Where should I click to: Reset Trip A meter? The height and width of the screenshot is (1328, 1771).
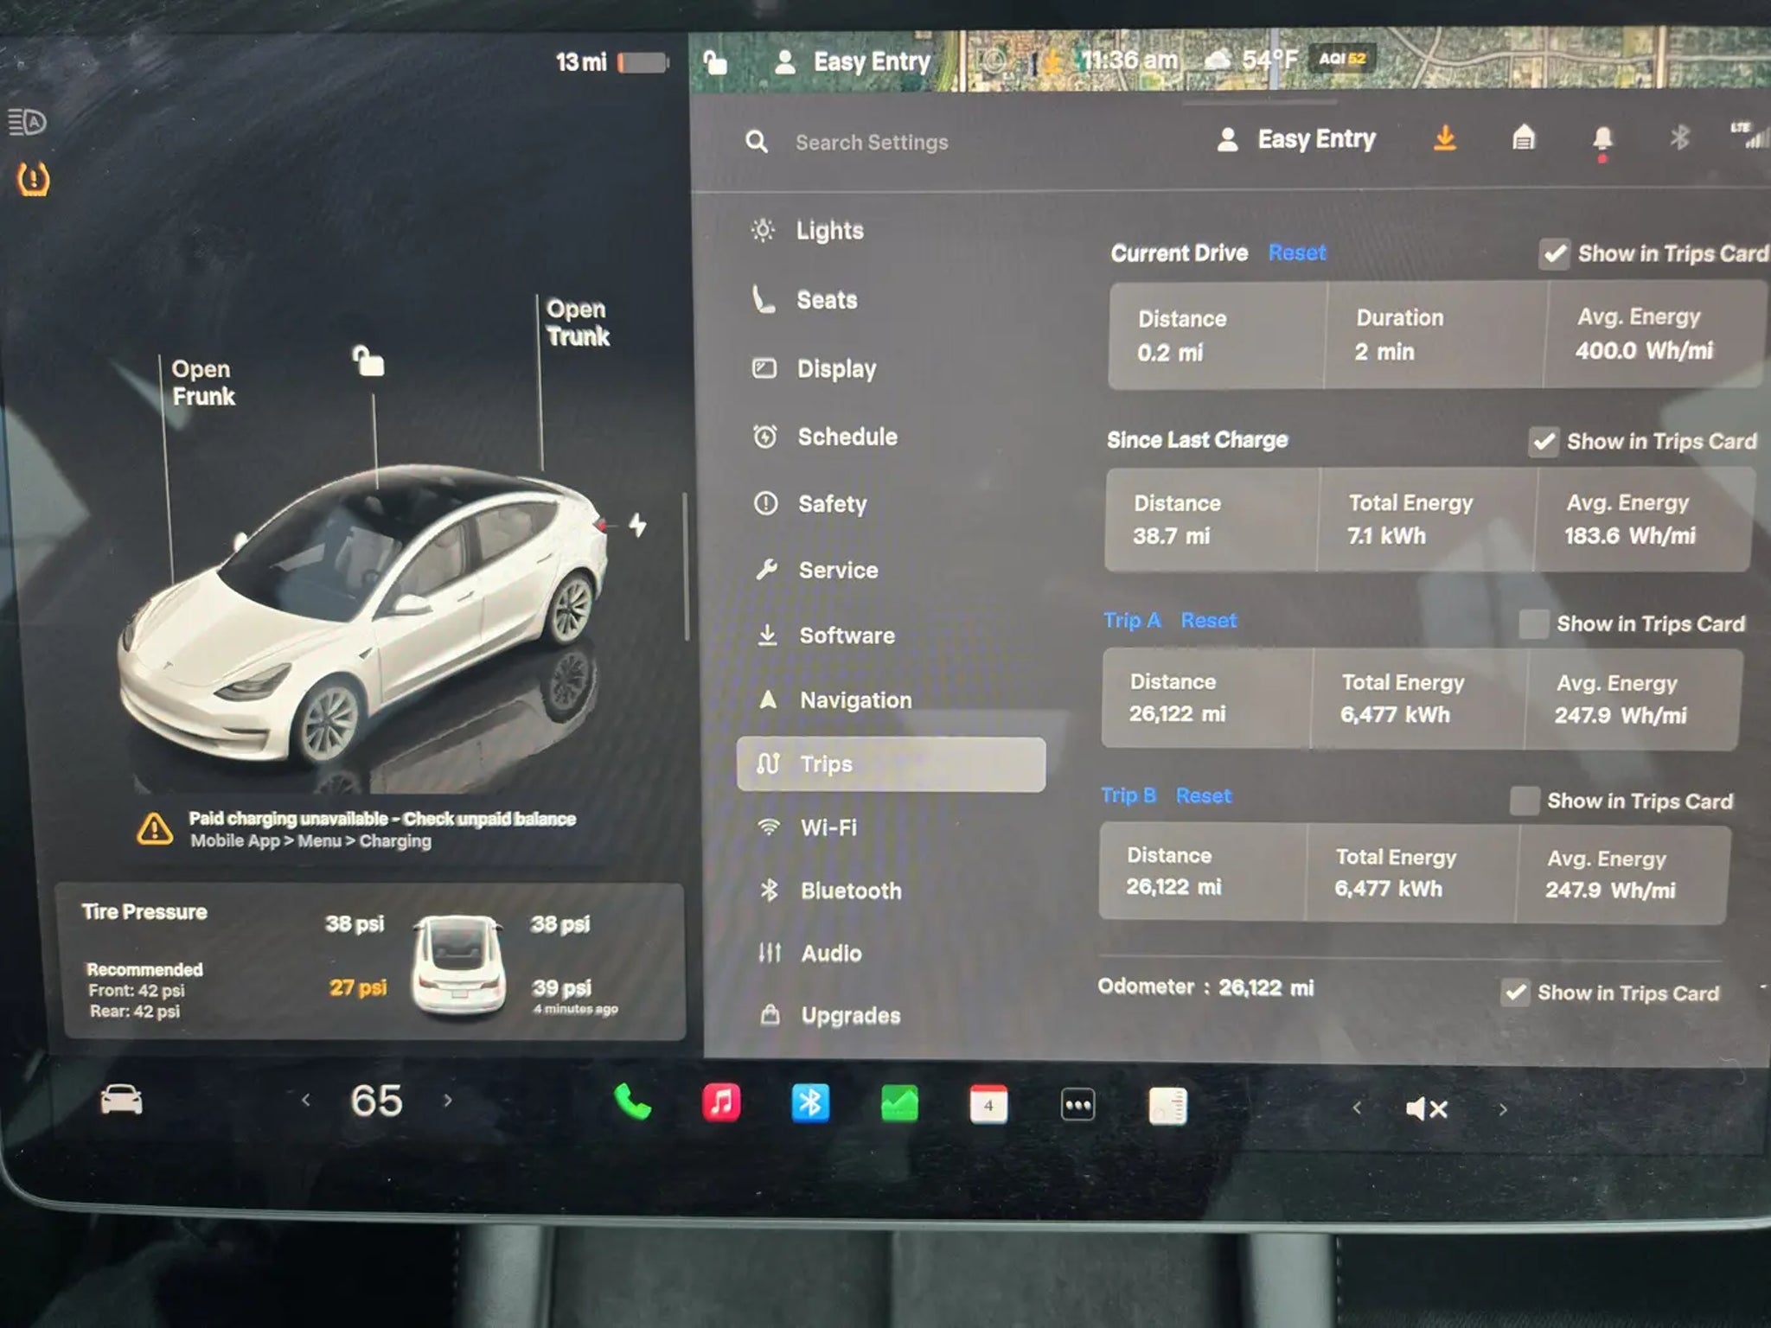(1208, 620)
